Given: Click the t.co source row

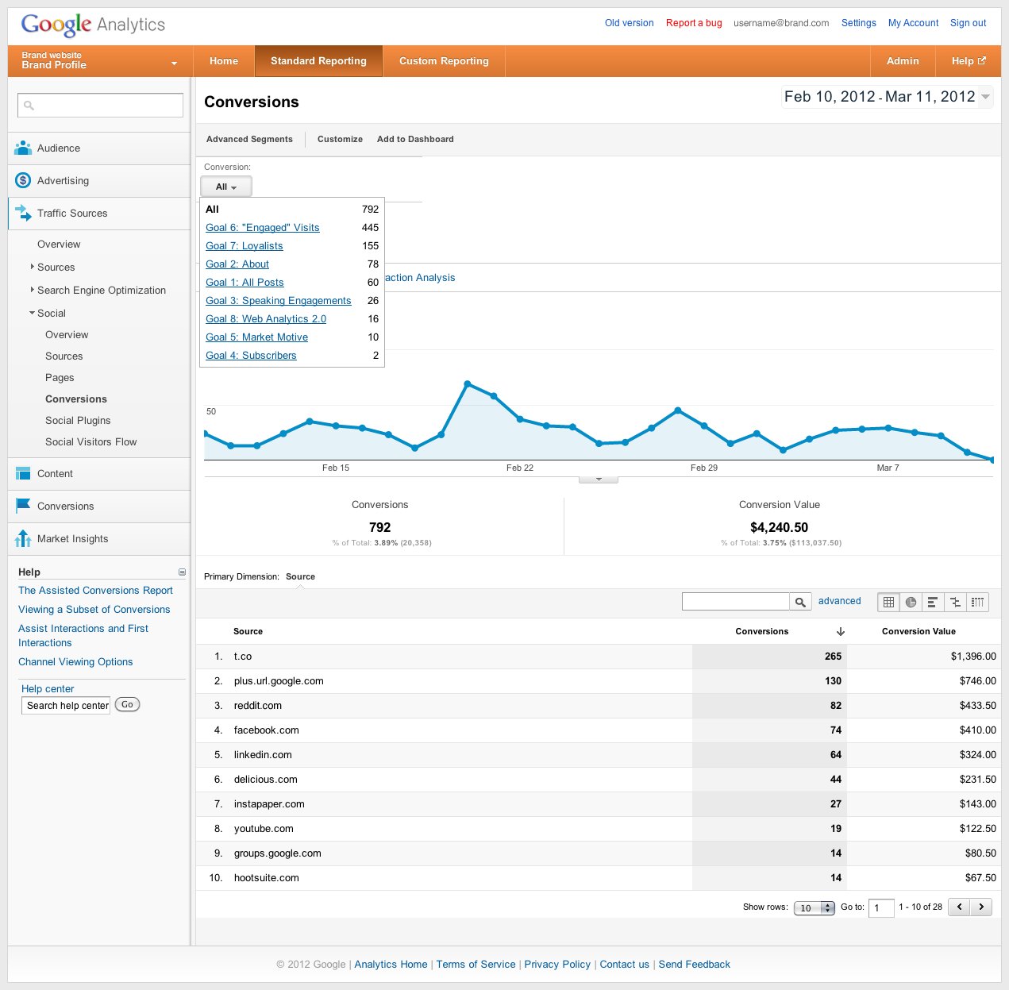Looking at the screenshot, I should pos(599,657).
